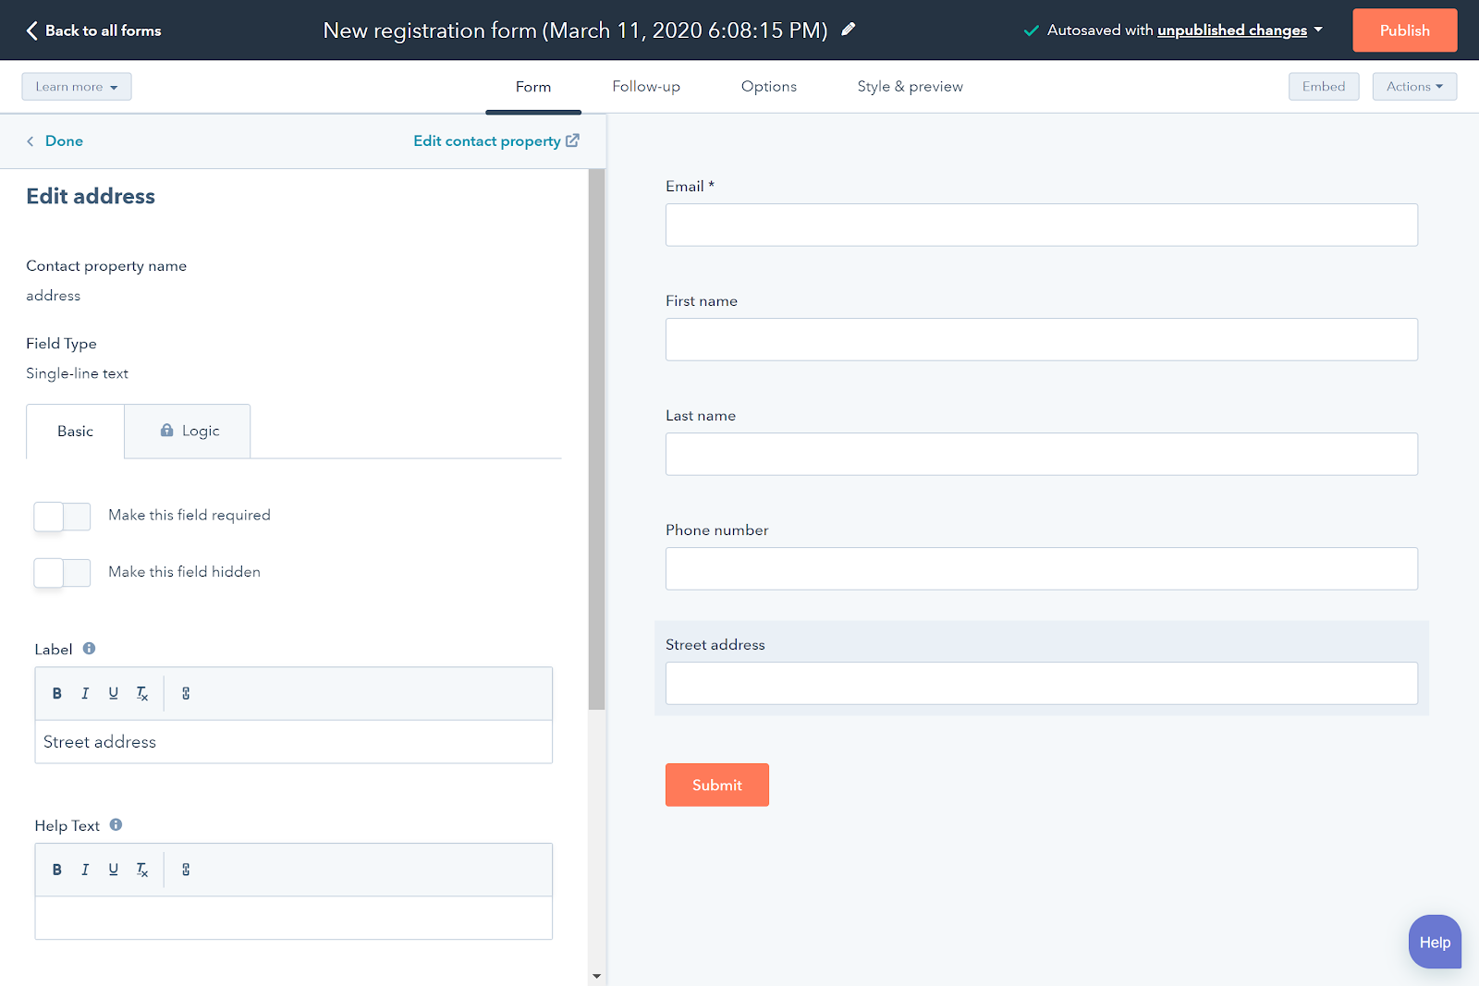Click the info icon next to Help Text
The height and width of the screenshot is (986, 1479).
click(x=116, y=825)
